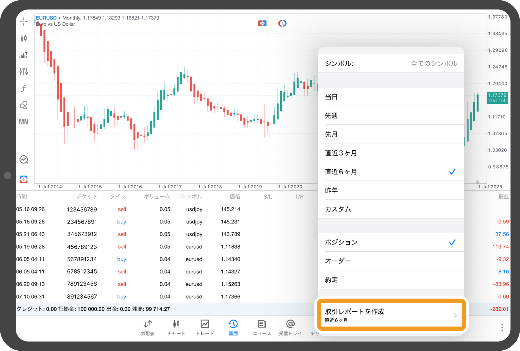Switch to the チャート tab
The height and width of the screenshot is (351, 520).
click(x=176, y=327)
